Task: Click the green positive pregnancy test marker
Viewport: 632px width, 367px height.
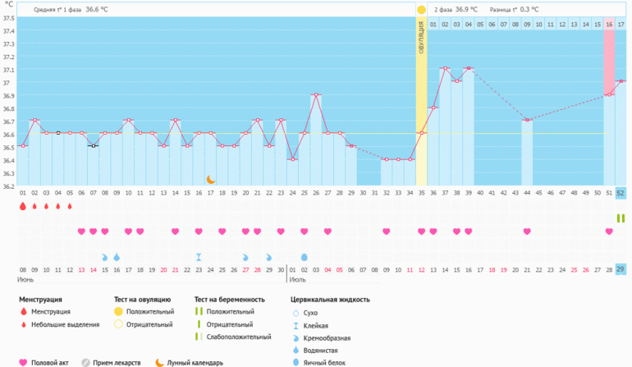Action: tap(621, 218)
